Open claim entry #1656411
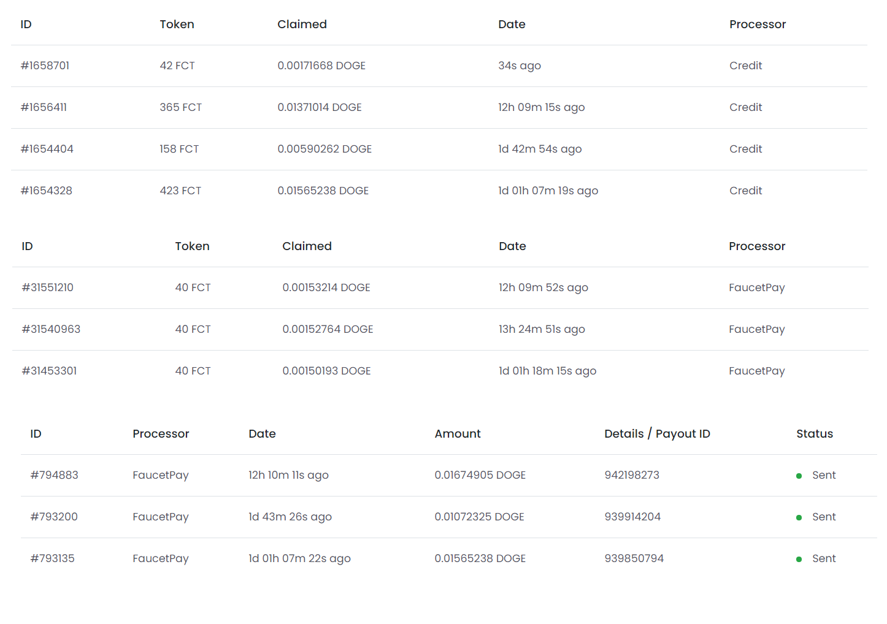This screenshot has width=887, height=624. 44,107
